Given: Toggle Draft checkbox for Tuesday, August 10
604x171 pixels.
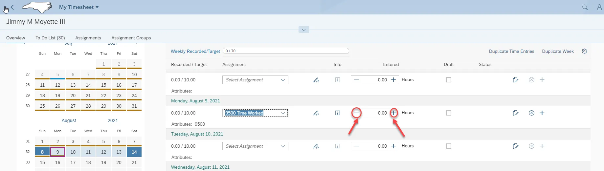Looking at the screenshot, I should pyautogui.click(x=449, y=146).
